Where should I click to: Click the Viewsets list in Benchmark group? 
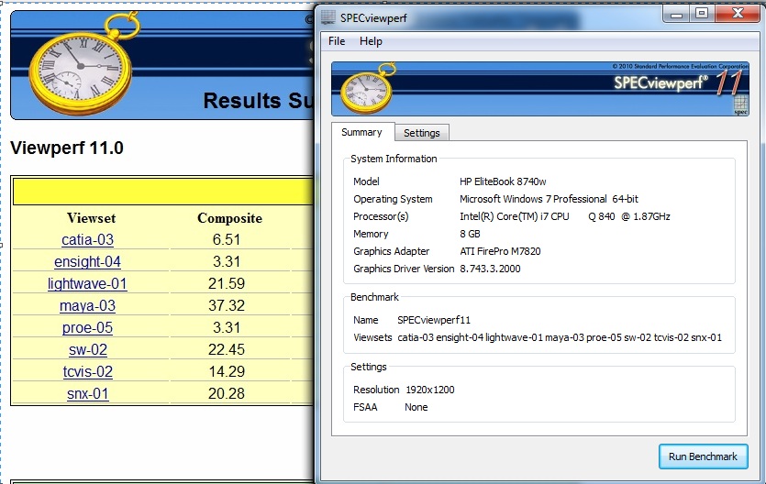click(560, 337)
